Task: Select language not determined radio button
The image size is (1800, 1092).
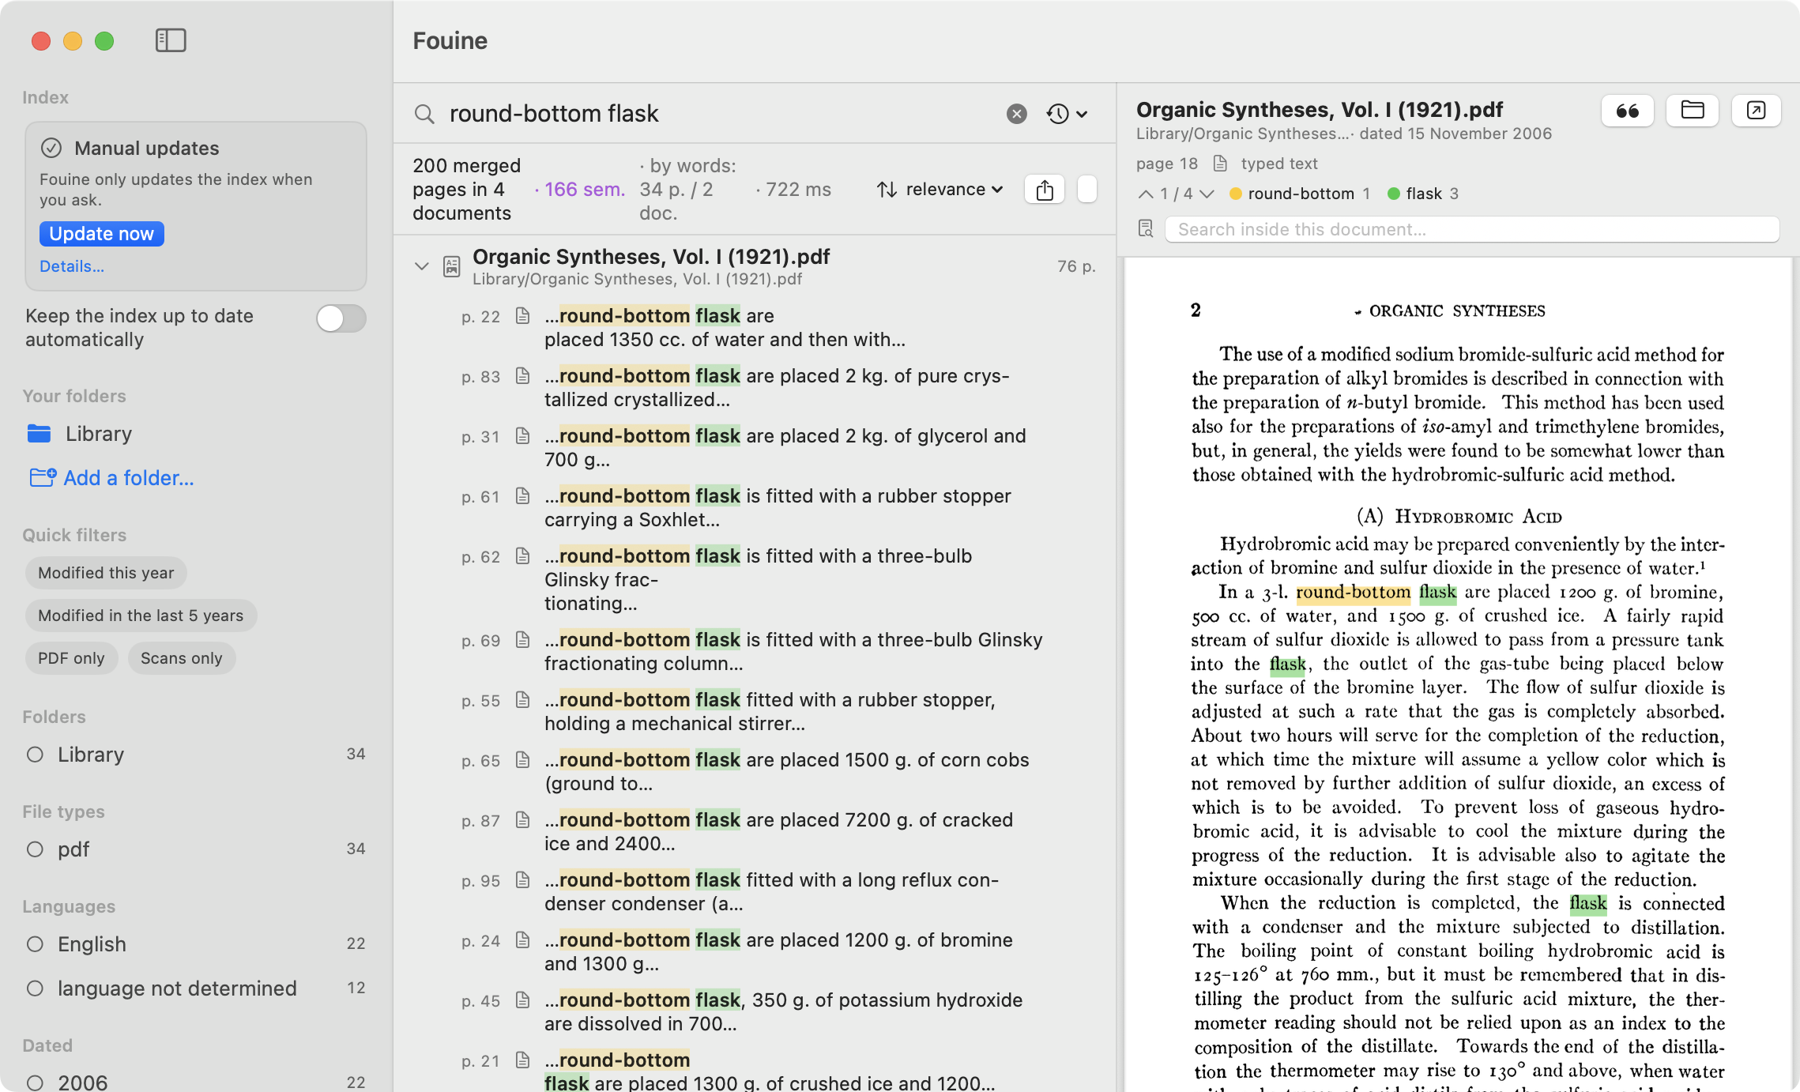Action: coord(35,988)
